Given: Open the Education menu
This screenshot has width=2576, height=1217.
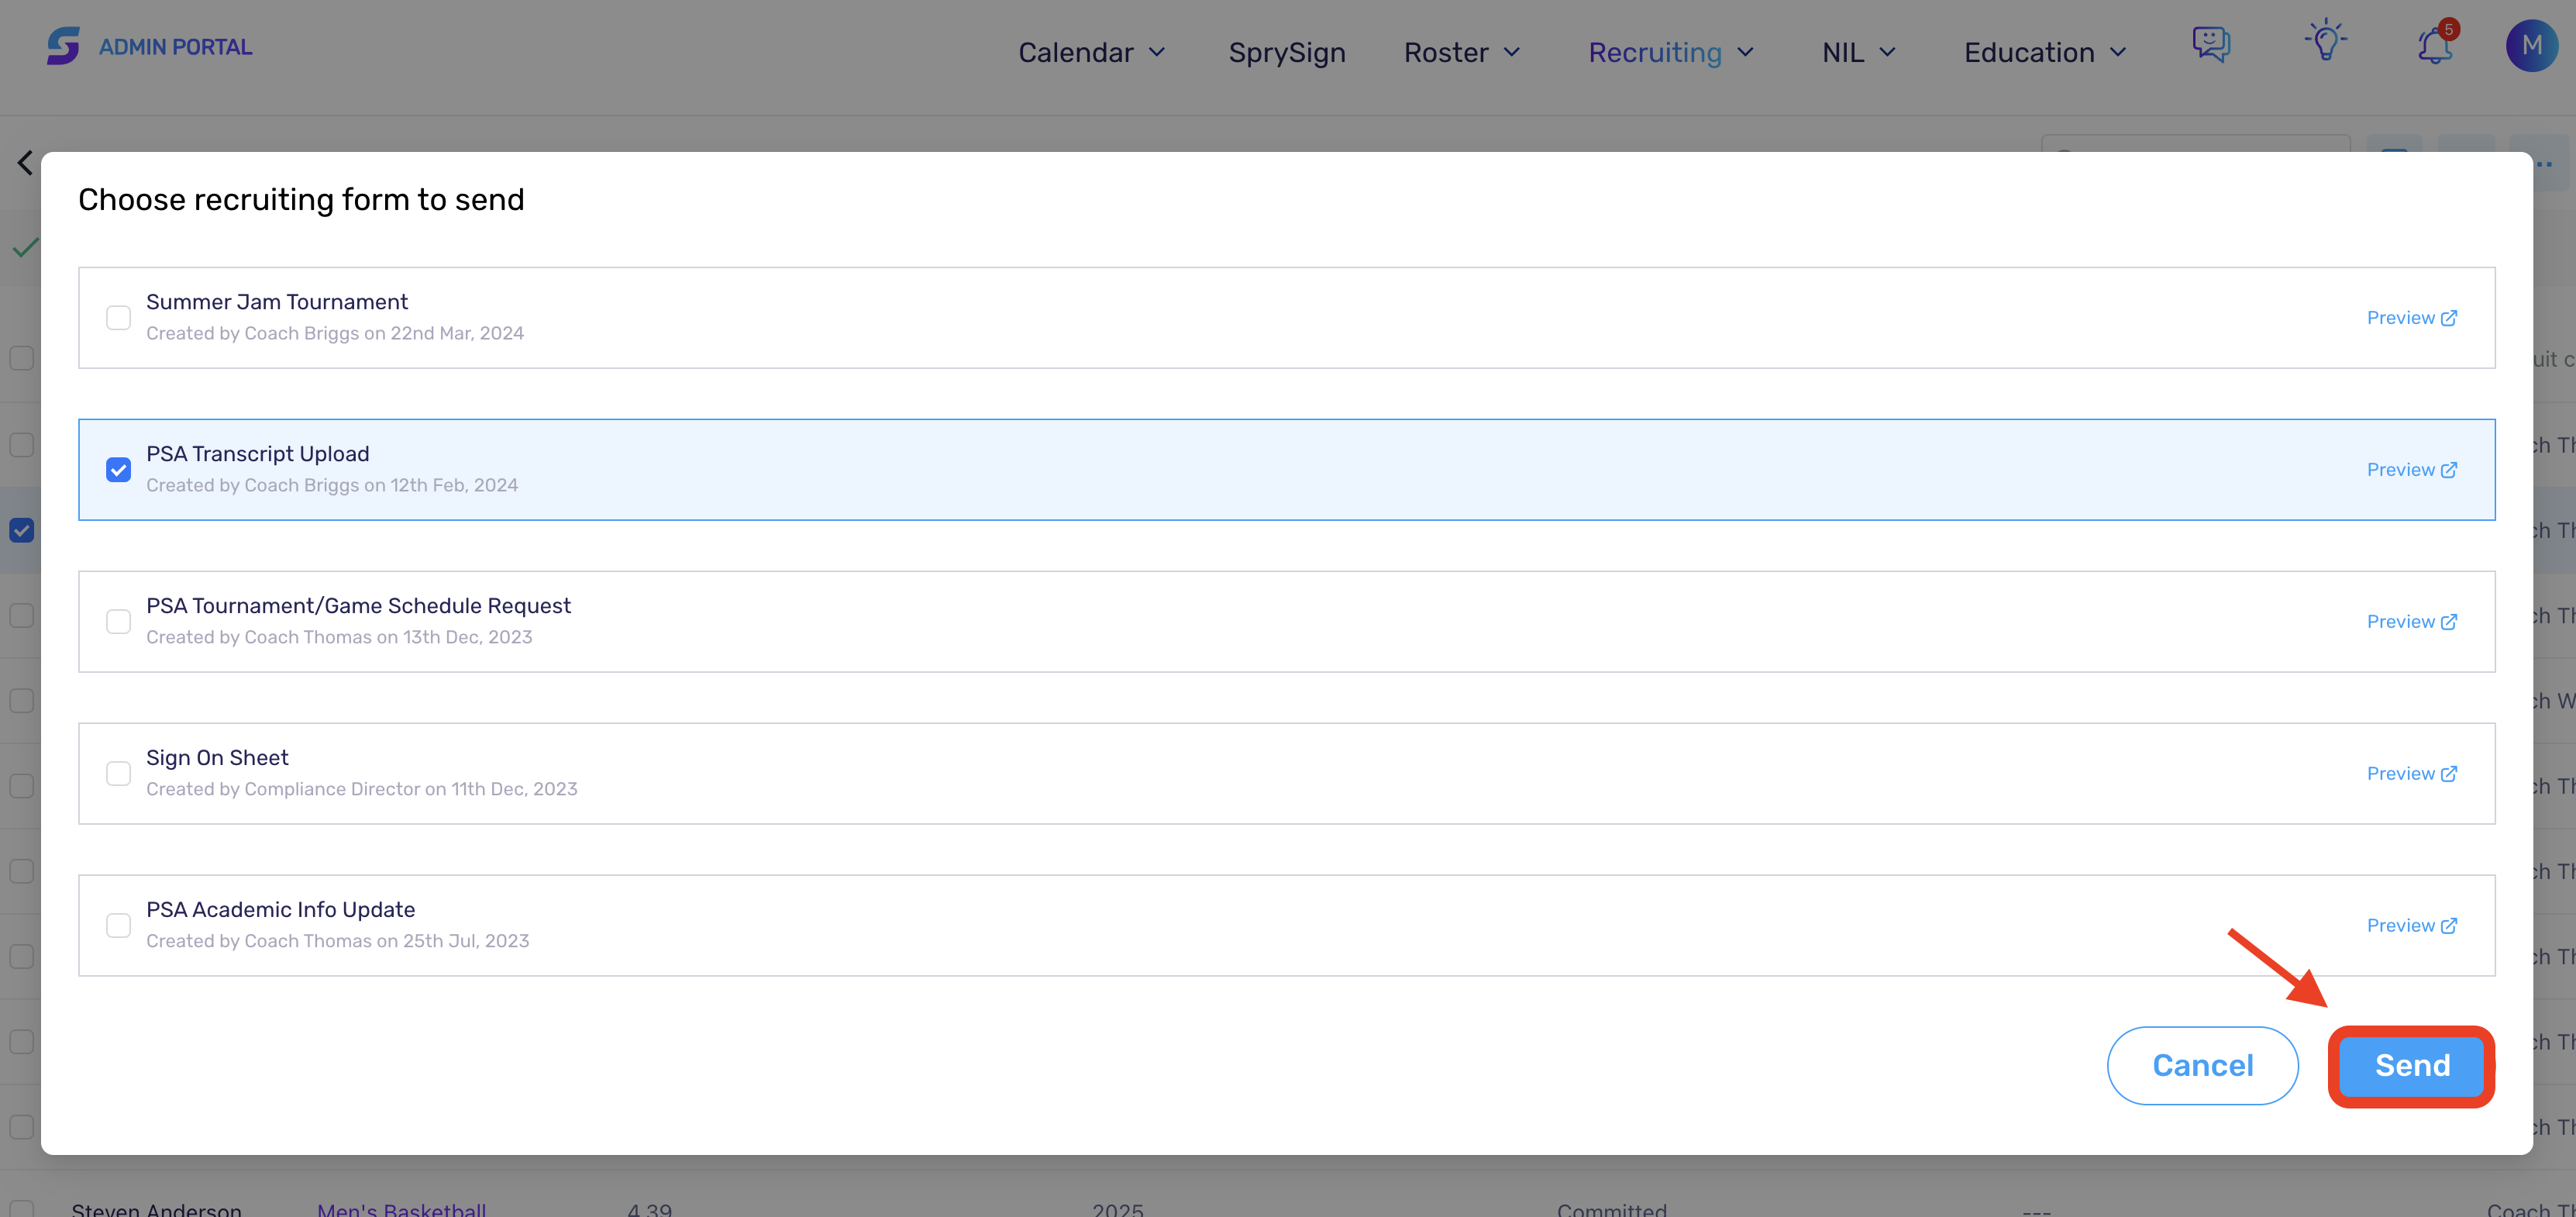Looking at the screenshot, I should (2045, 52).
